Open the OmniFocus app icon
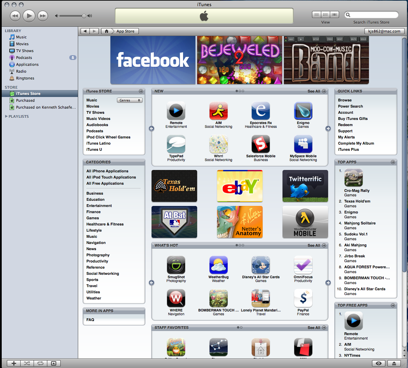Screen dimensions: 408x368 (303, 265)
